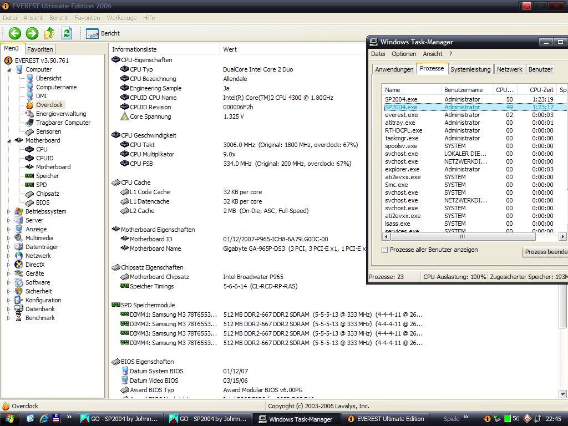Switch to EVEREST Ultimate Edition taskbar button
The height and width of the screenshot is (426, 568).
(x=387, y=419)
